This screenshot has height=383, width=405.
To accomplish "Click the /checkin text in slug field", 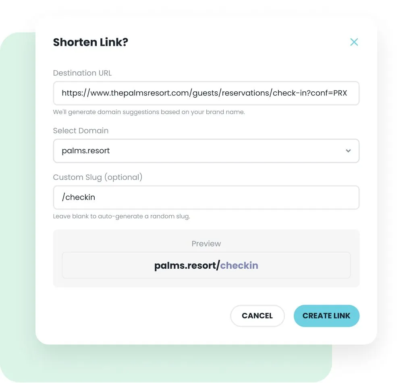I will point(79,197).
